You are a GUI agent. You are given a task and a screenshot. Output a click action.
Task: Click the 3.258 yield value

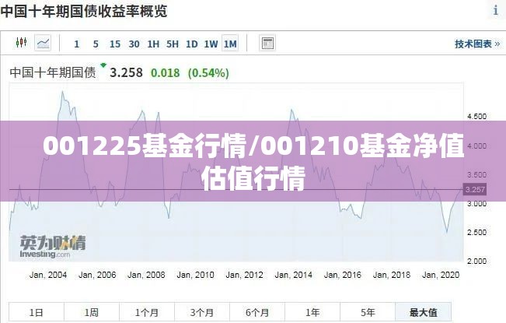click(x=126, y=72)
